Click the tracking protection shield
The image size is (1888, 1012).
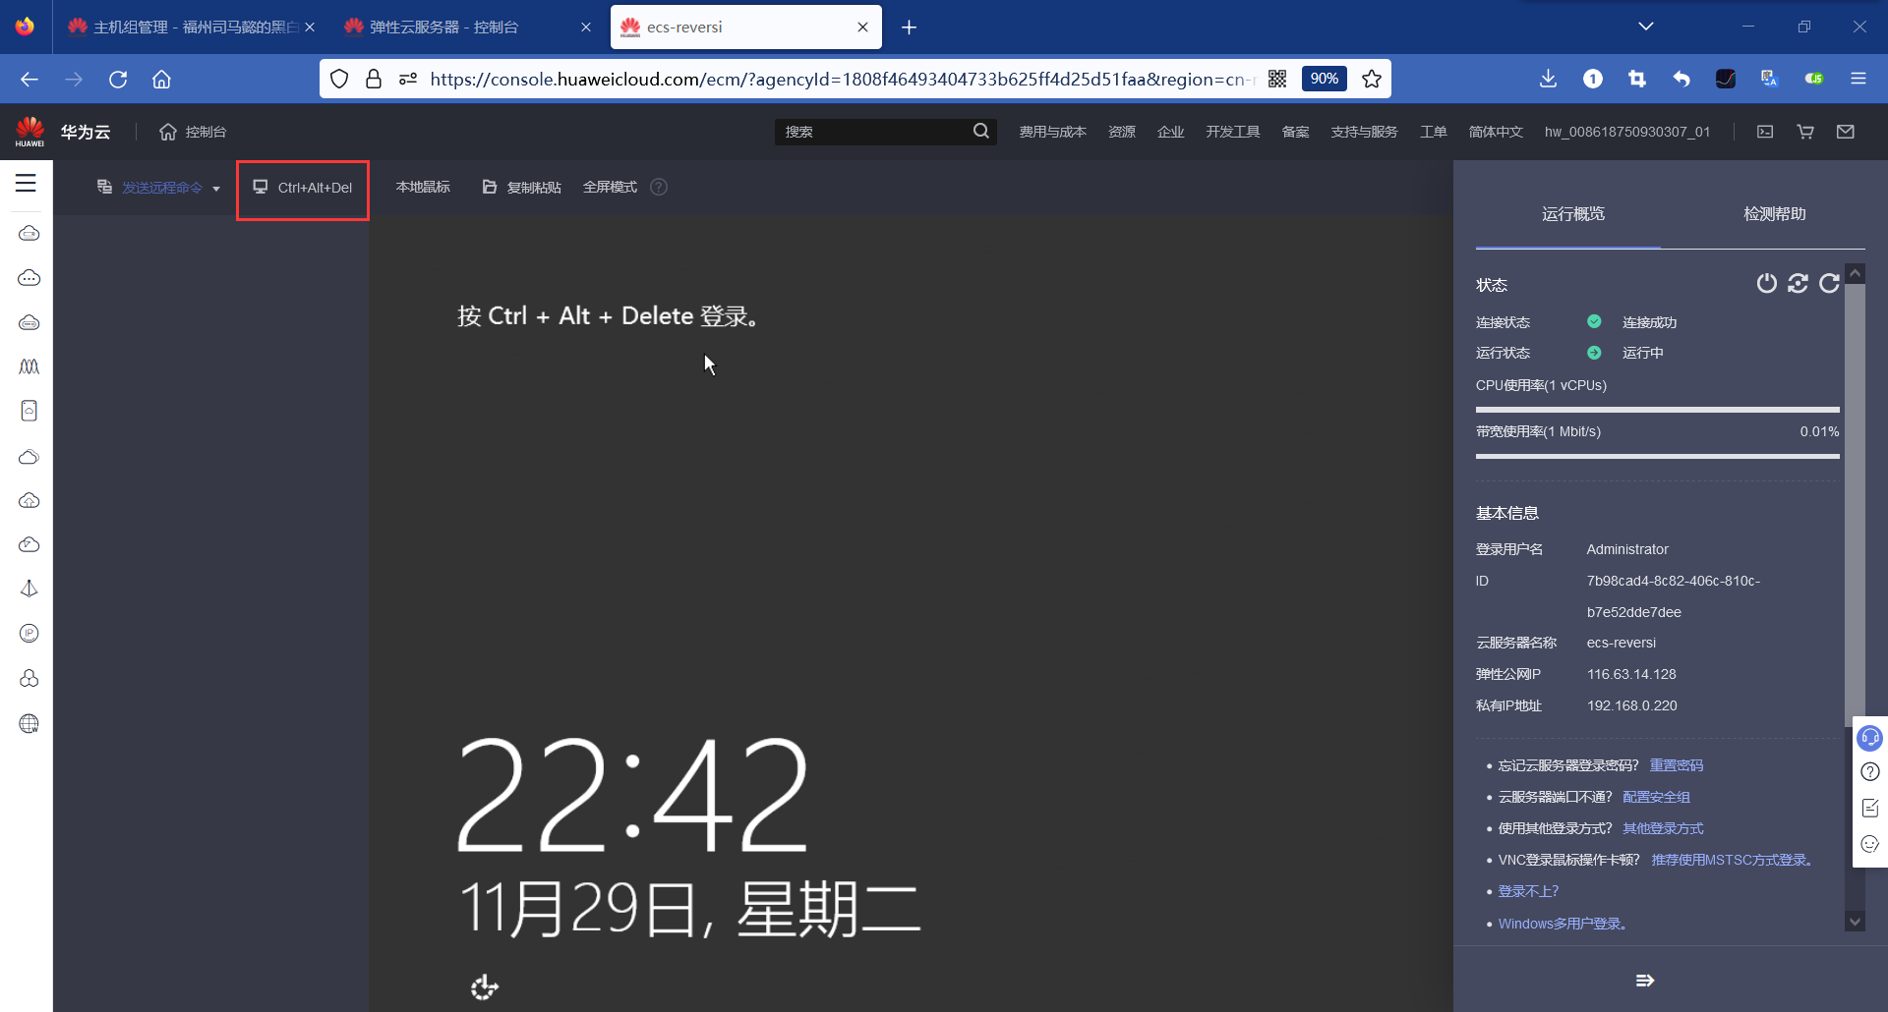point(339,79)
